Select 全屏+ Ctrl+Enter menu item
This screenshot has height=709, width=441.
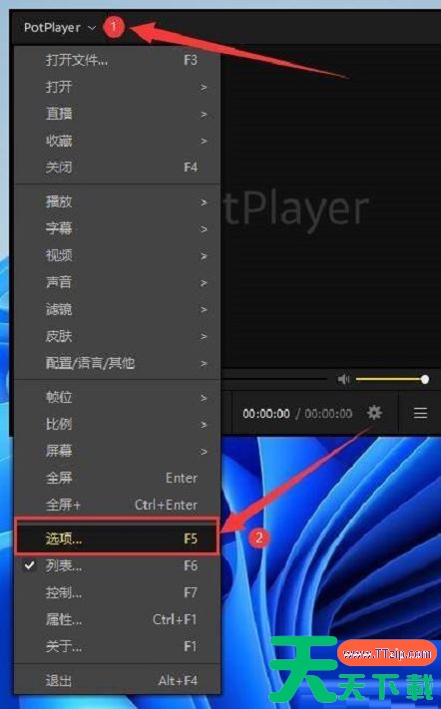tap(118, 505)
